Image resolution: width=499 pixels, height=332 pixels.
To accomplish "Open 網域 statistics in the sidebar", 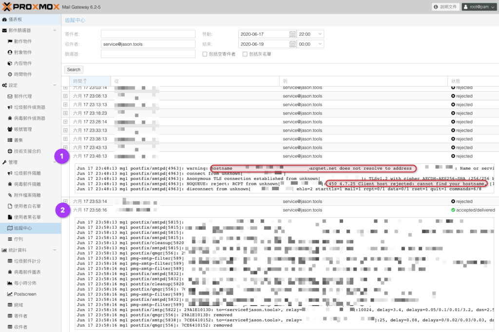I will 31,305.
